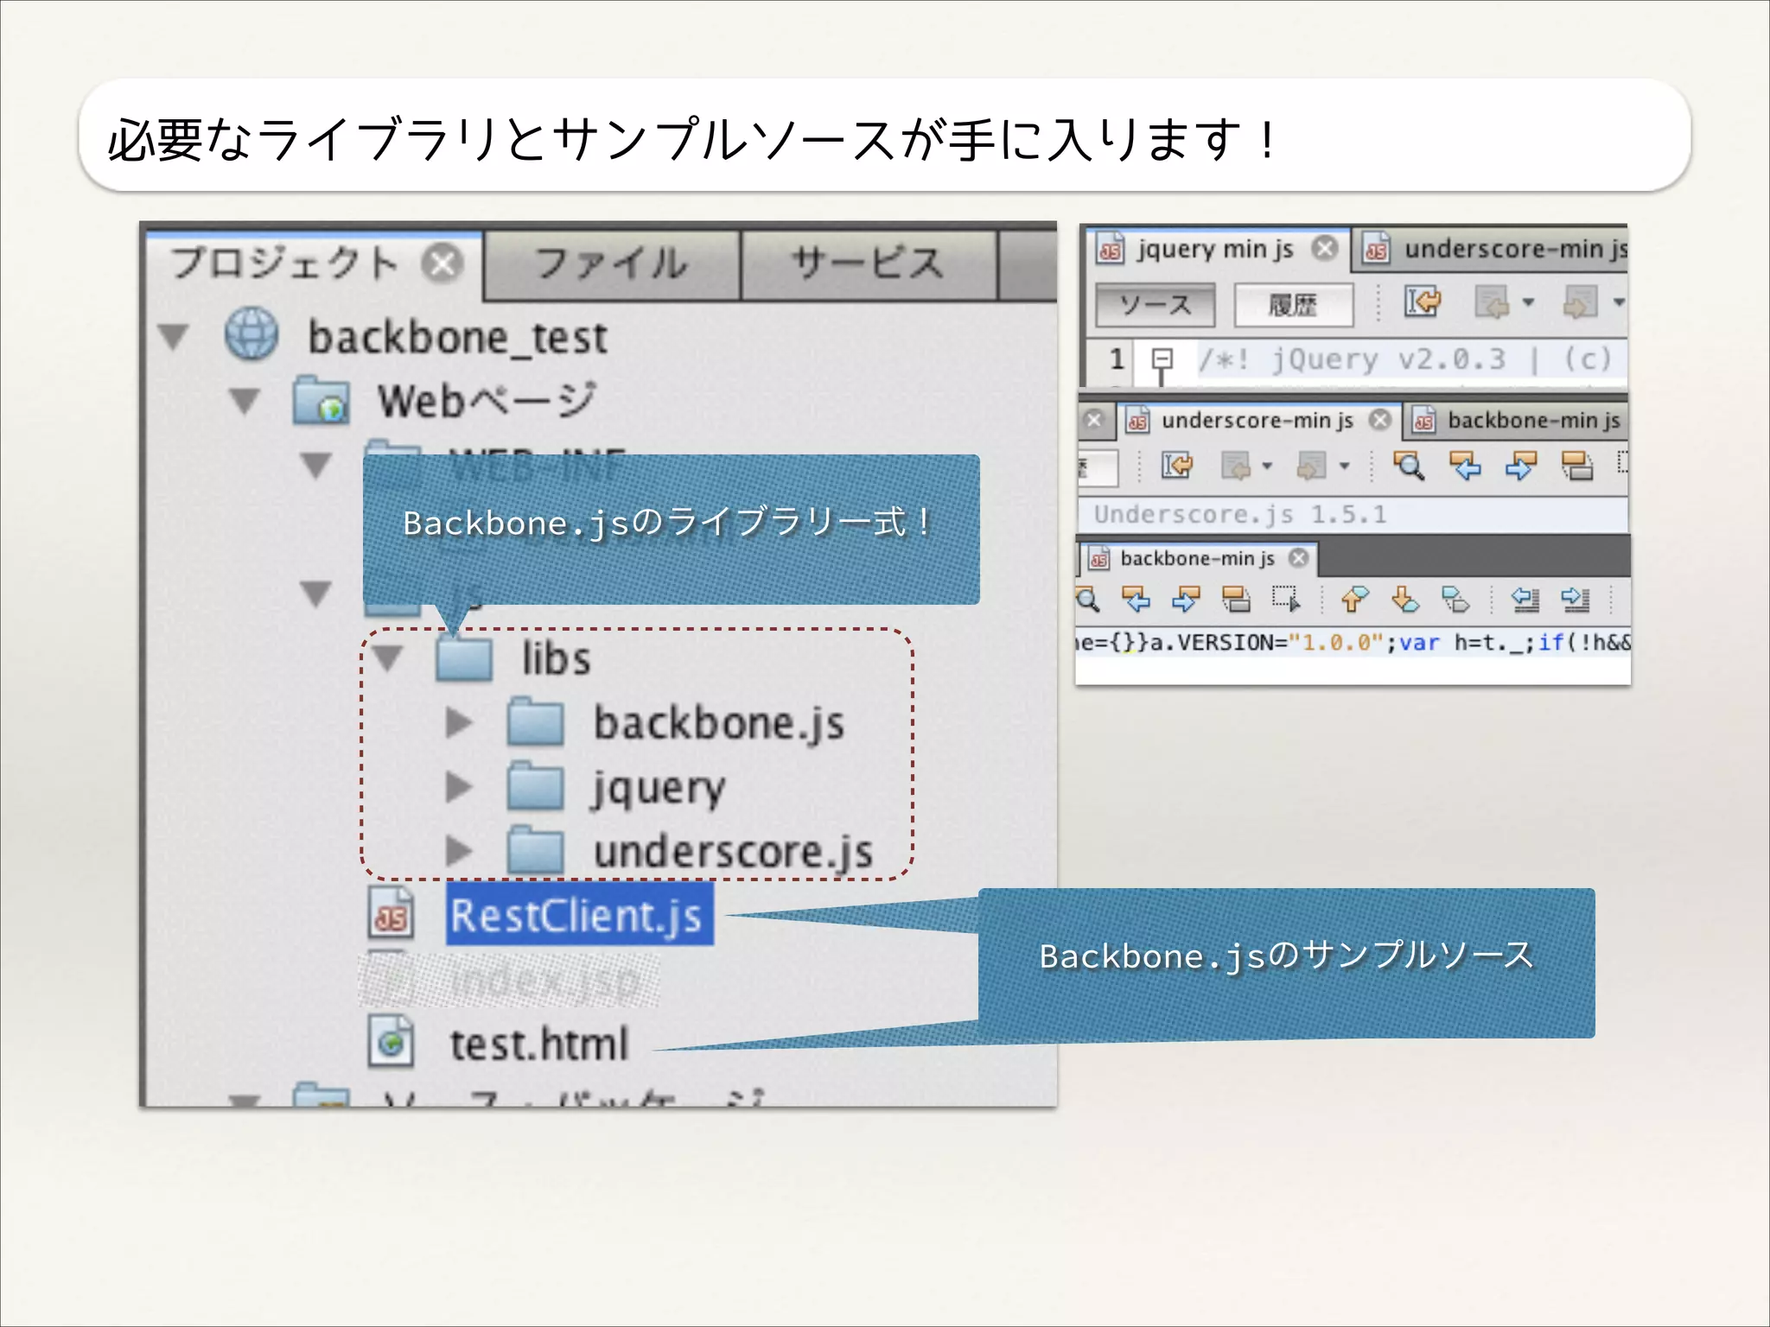The height and width of the screenshot is (1327, 1770).
Task: Toggle the ソース view button
Action: [x=1155, y=305]
